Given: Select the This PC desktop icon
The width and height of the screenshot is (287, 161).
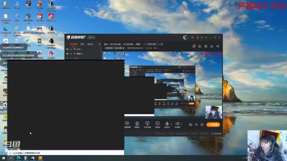Looking at the screenshot, I should [17, 5].
